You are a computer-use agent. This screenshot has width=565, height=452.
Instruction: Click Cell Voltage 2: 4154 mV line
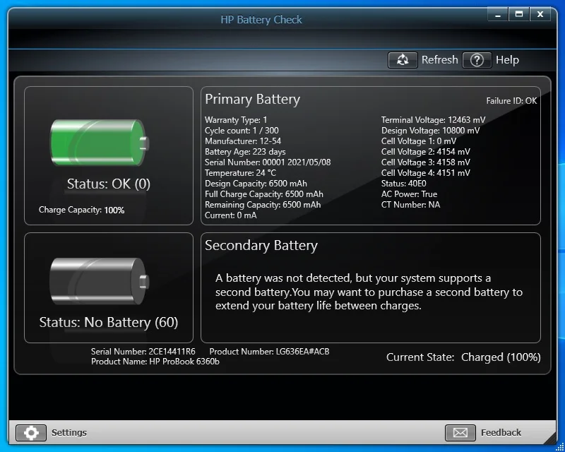coord(426,152)
